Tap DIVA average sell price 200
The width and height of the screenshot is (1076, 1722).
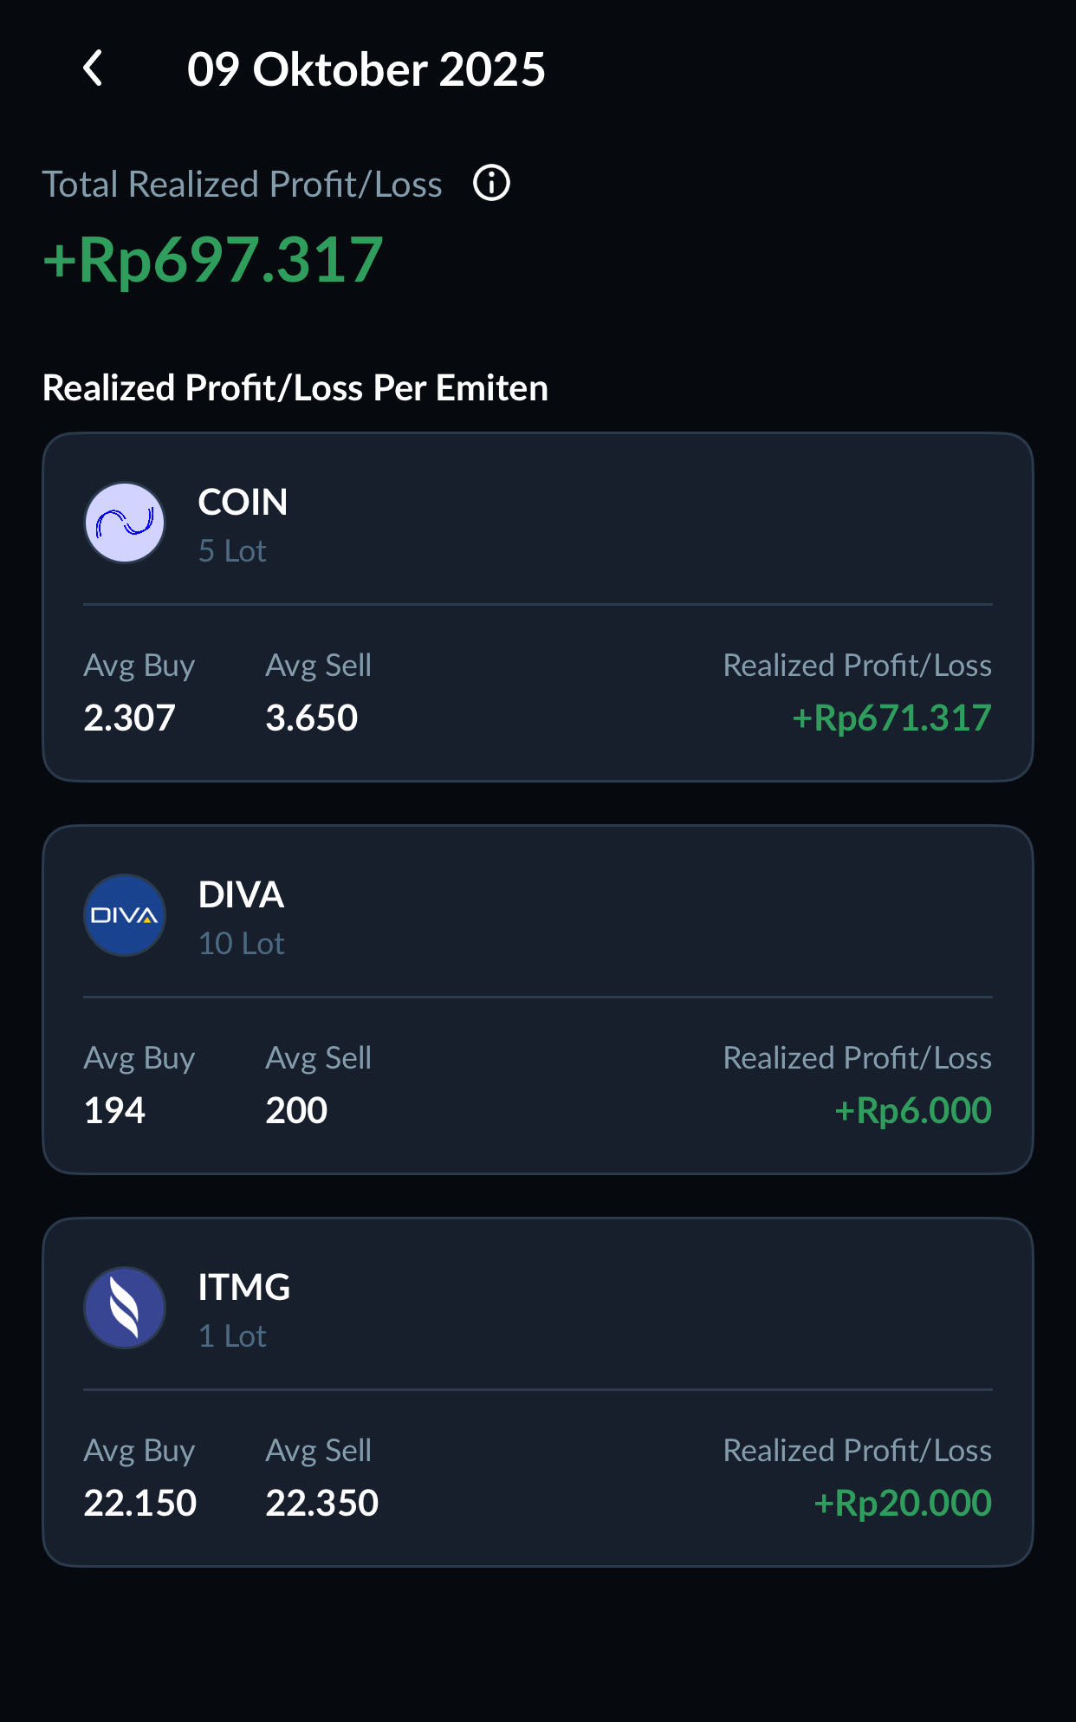tap(296, 1111)
